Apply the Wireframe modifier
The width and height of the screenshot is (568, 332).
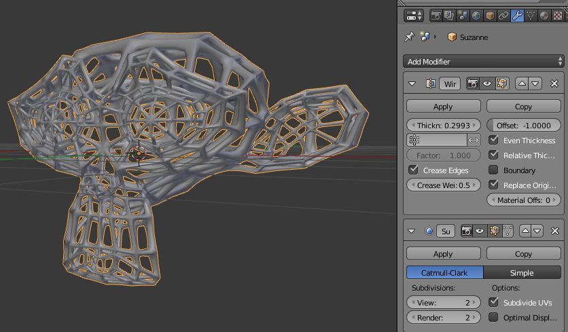click(444, 107)
